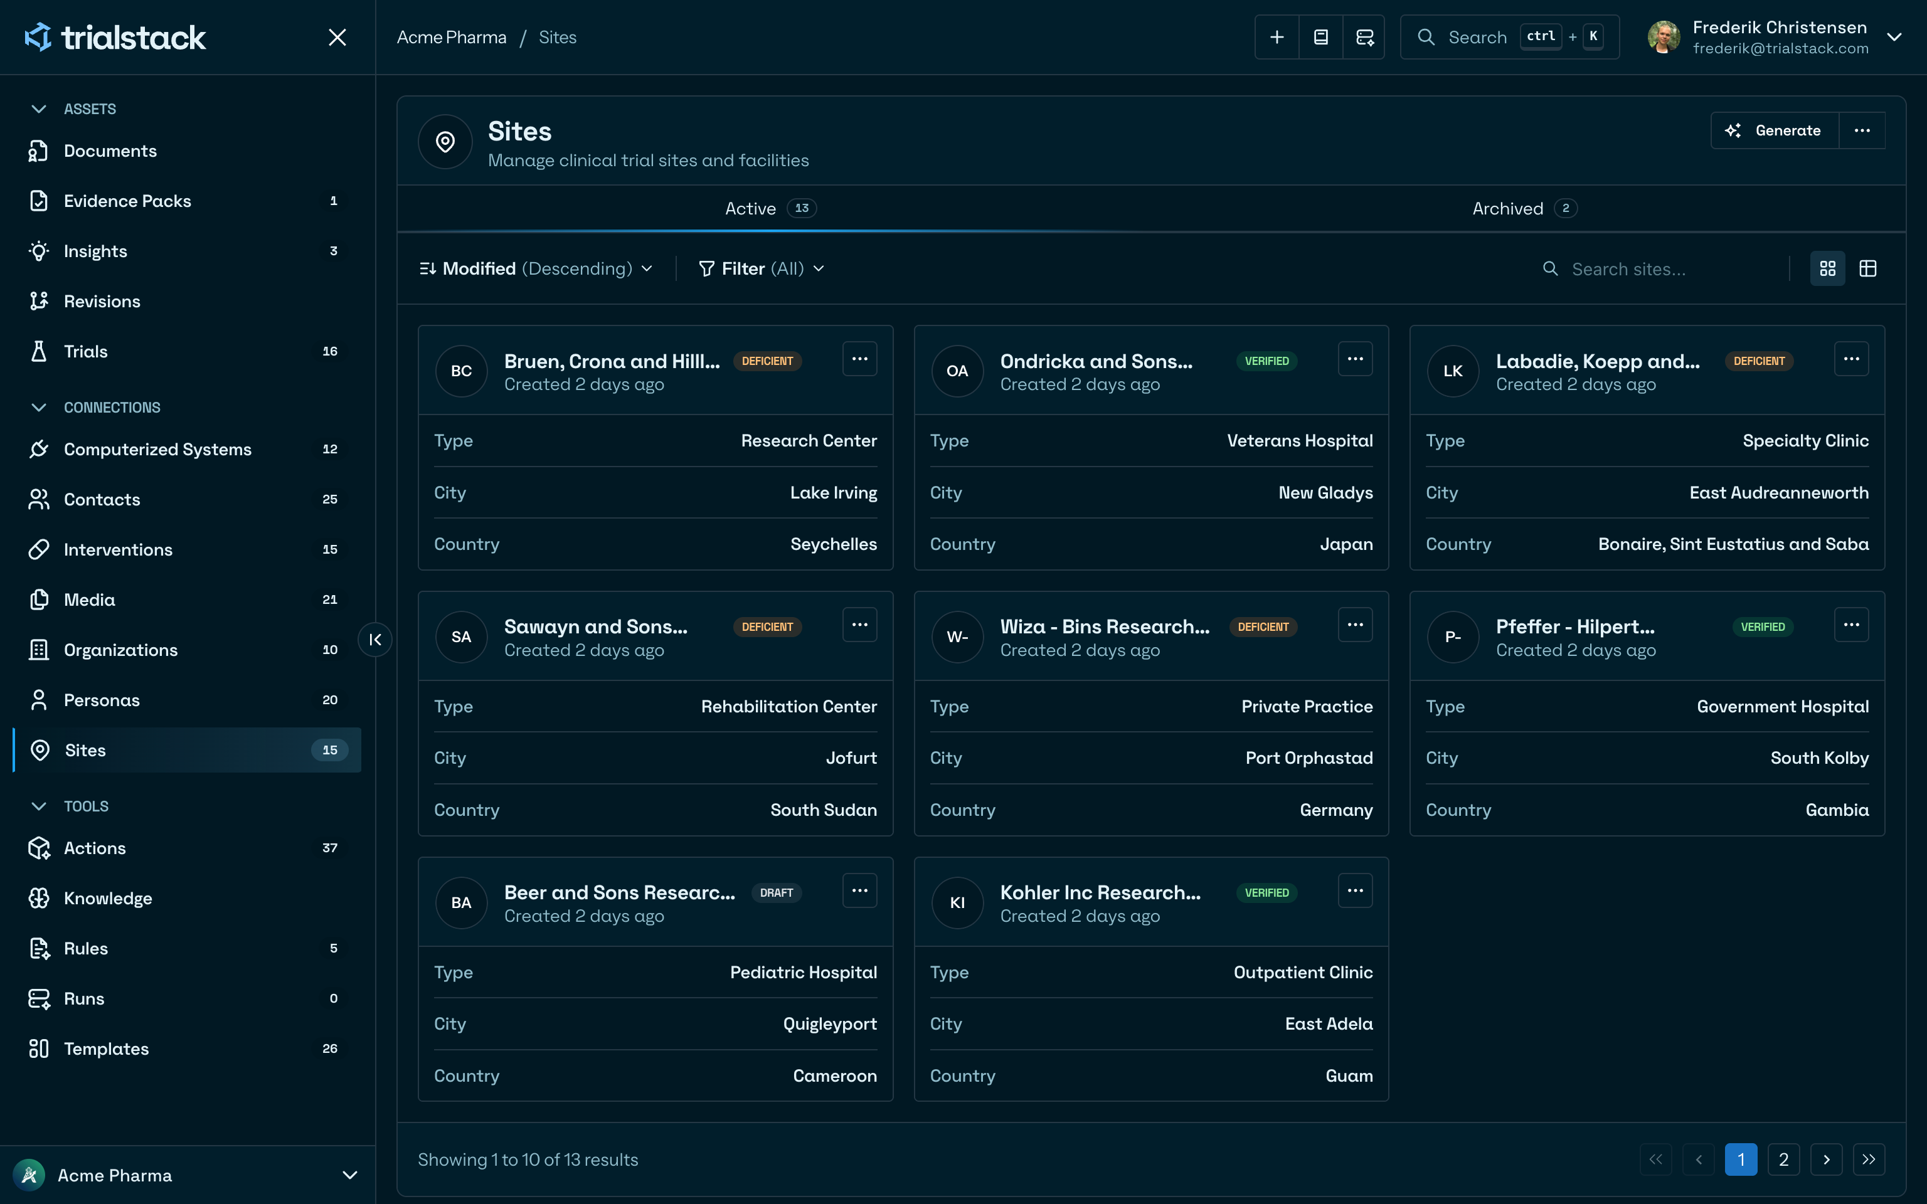Open Rules section

[x=187, y=948]
